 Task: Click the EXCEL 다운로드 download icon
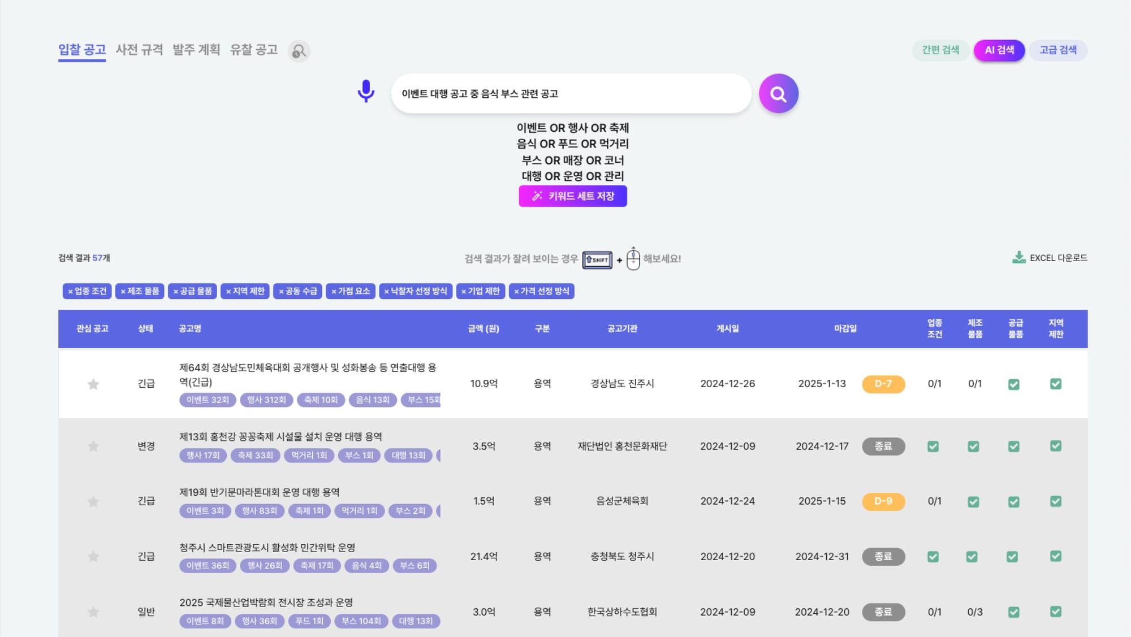pyautogui.click(x=1020, y=257)
